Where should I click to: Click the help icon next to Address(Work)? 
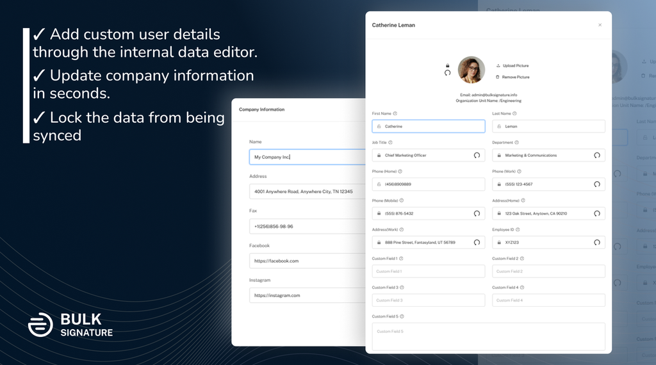point(402,229)
